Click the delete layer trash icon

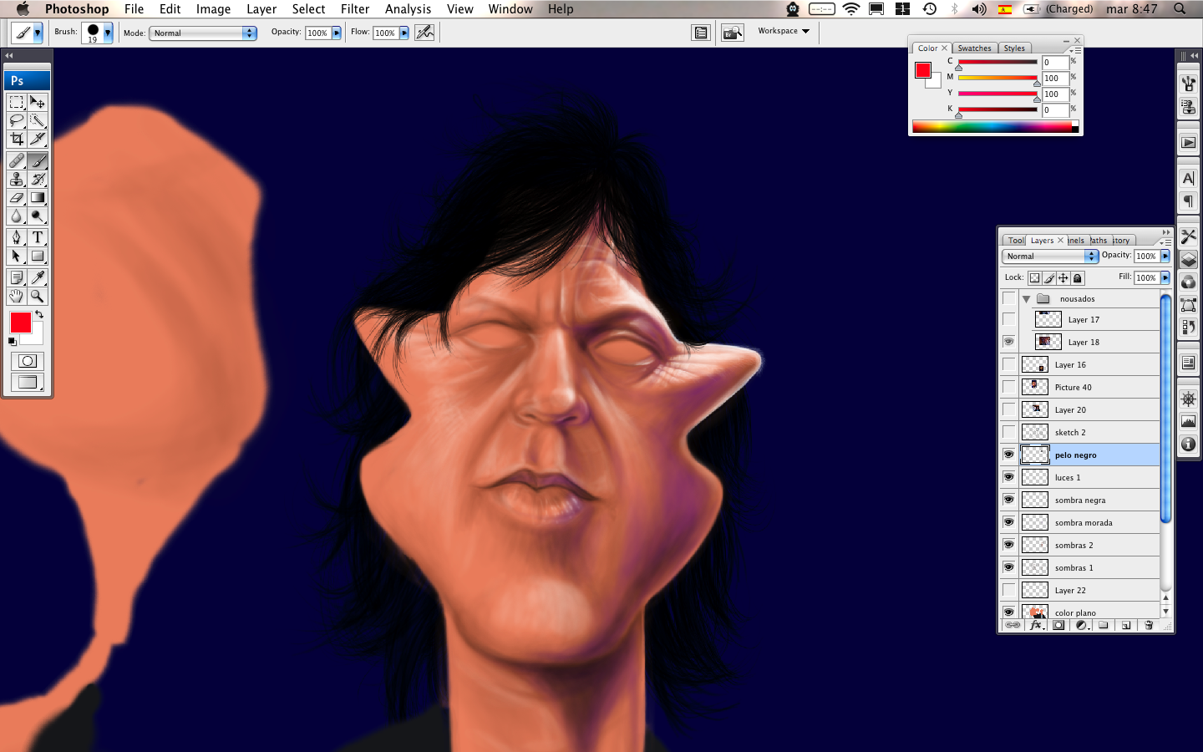click(x=1149, y=625)
